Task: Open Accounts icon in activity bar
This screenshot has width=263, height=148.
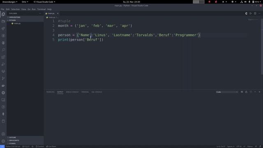Action: coord(3,134)
